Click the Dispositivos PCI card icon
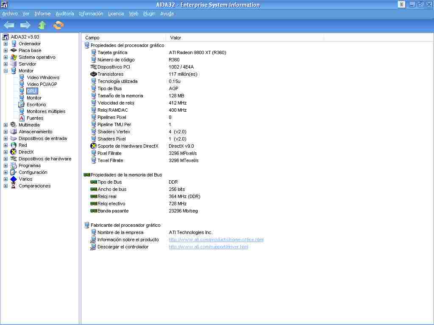 click(x=94, y=67)
